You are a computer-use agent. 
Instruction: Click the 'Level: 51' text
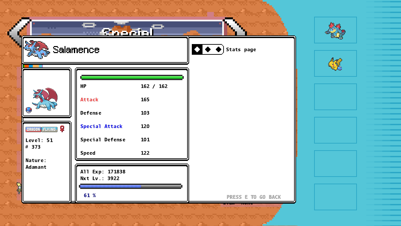tap(39, 140)
